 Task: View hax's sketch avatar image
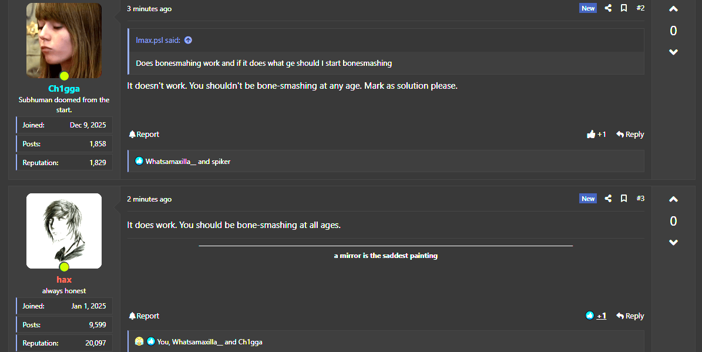64,230
